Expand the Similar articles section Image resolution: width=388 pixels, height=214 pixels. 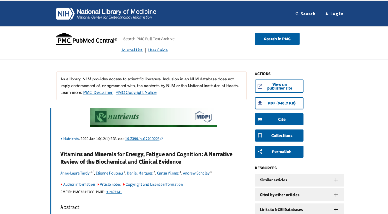coord(300,180)
